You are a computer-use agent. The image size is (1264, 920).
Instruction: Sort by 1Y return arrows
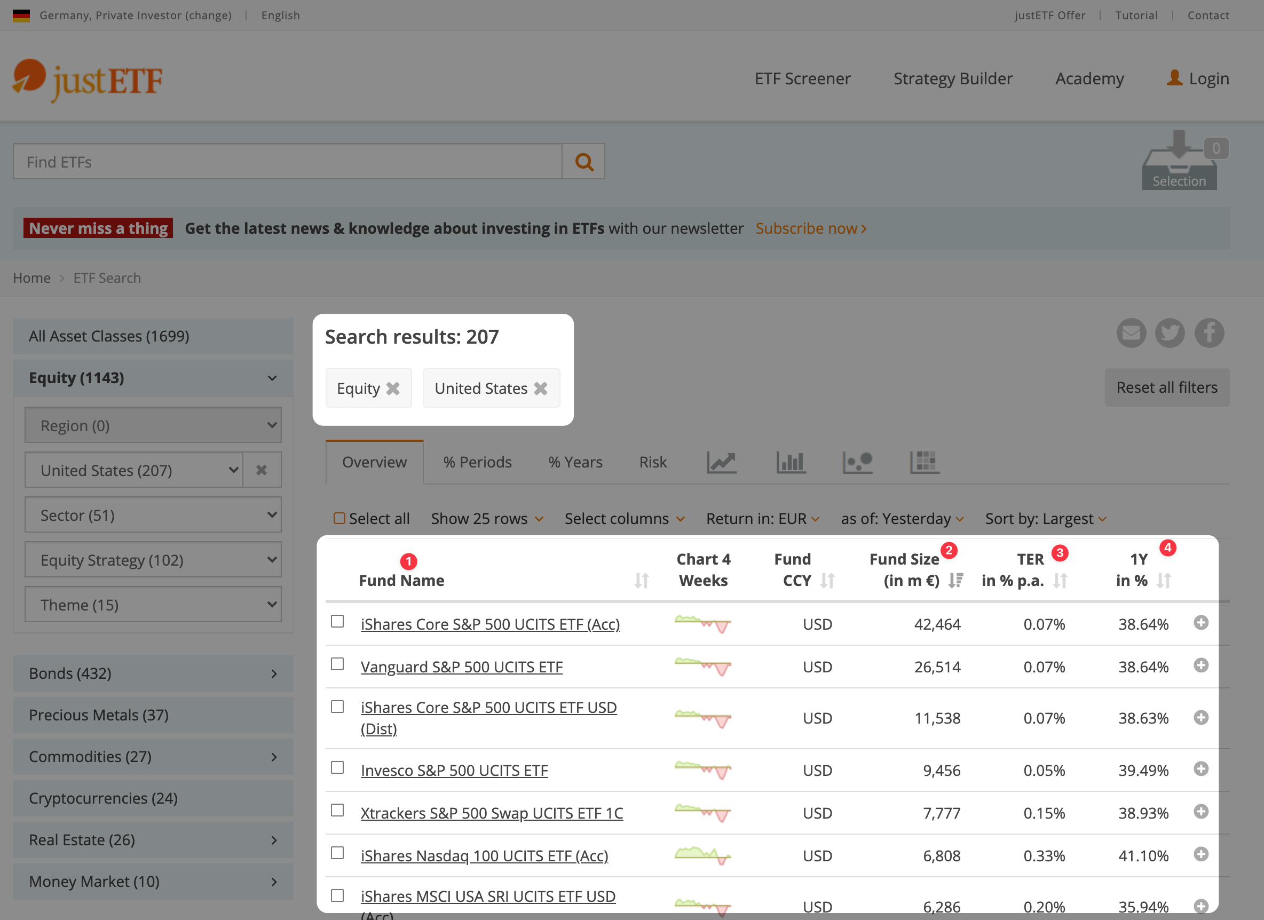tap(1164, 581)
